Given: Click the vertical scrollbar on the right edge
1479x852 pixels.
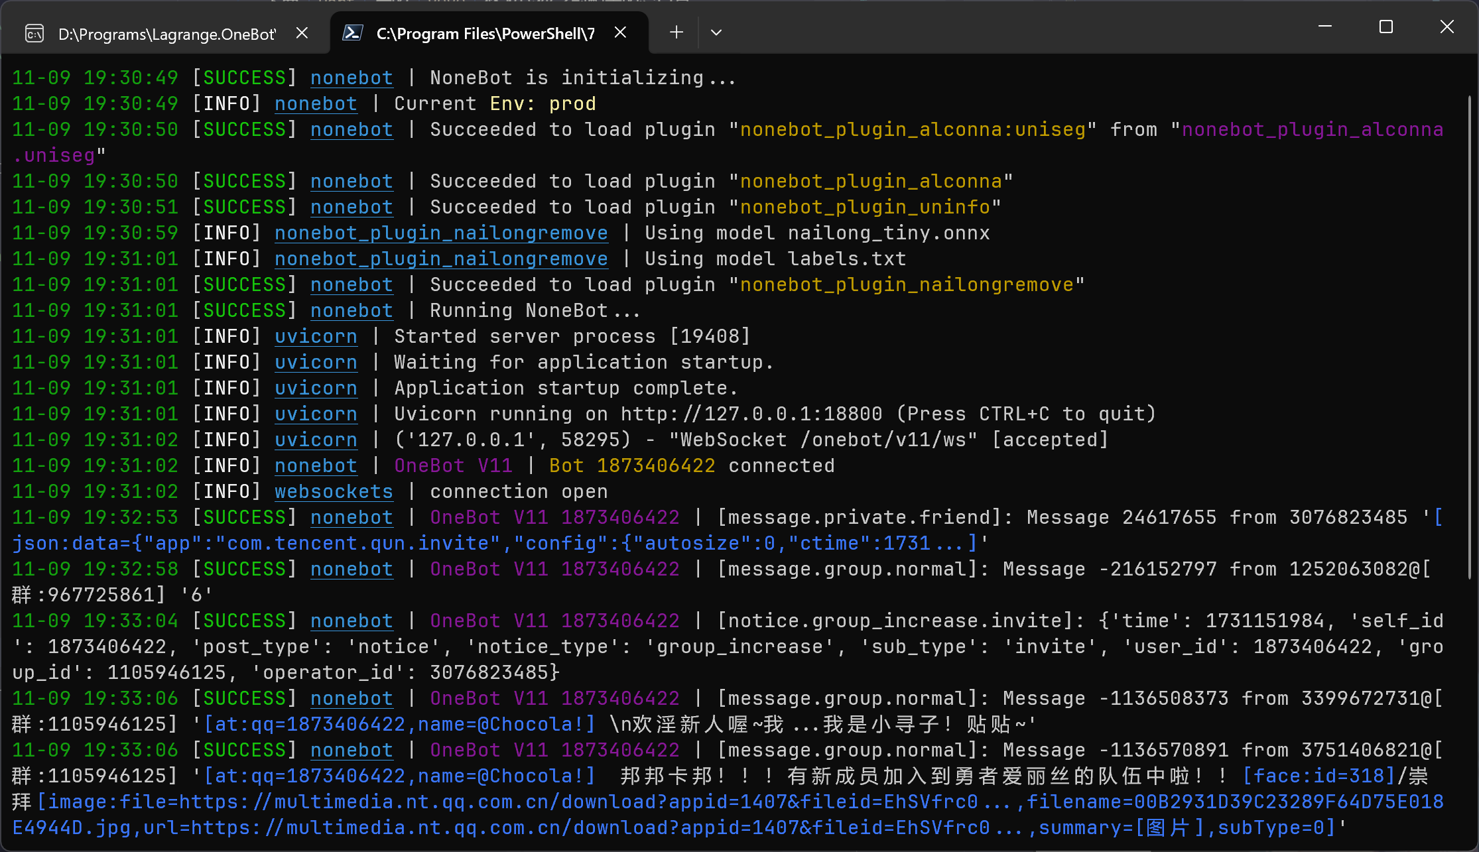Looking at the screenshot, I should (x=1469, y=332).
